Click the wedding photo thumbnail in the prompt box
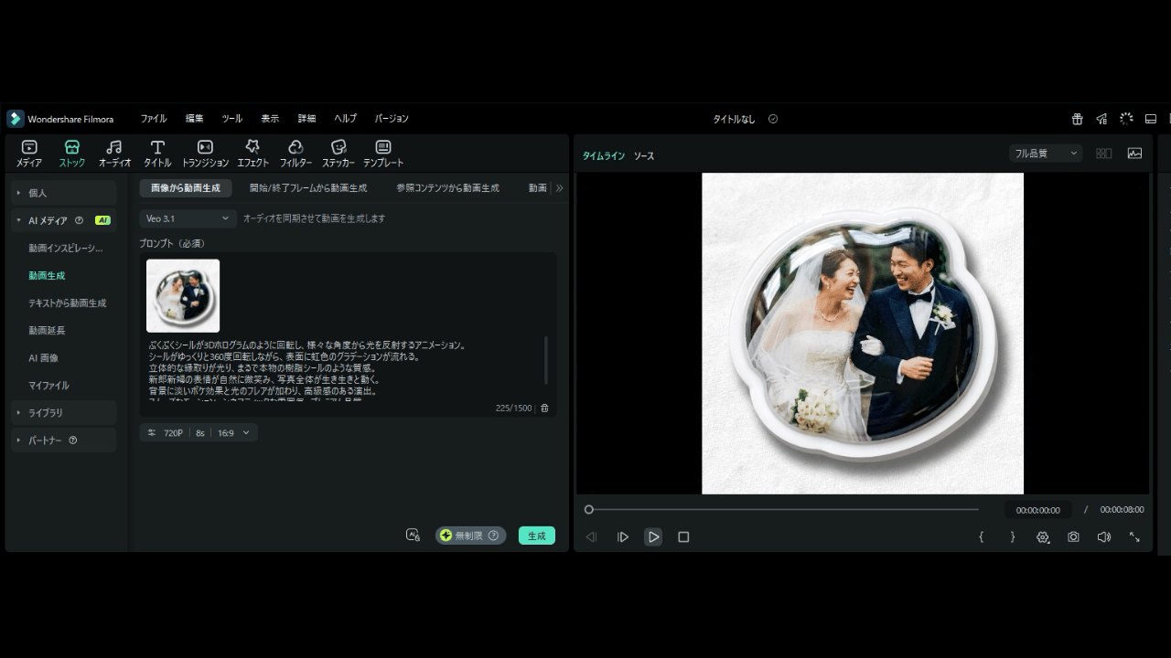Viewport: 1171px width, 658px height. 183,296
